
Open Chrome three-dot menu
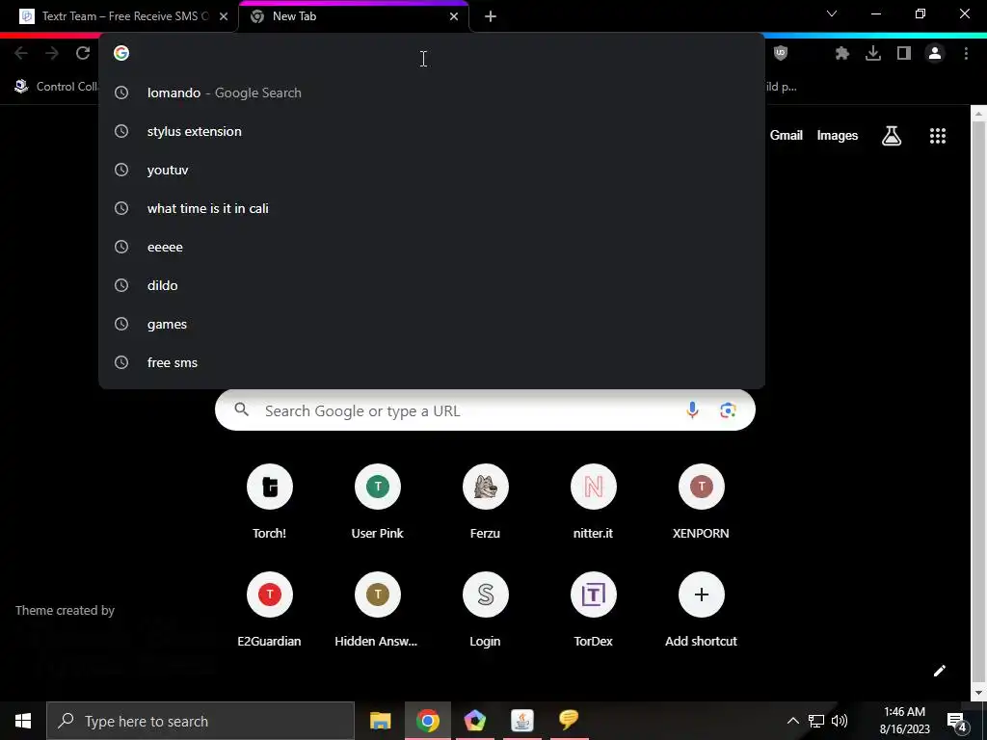966,54
